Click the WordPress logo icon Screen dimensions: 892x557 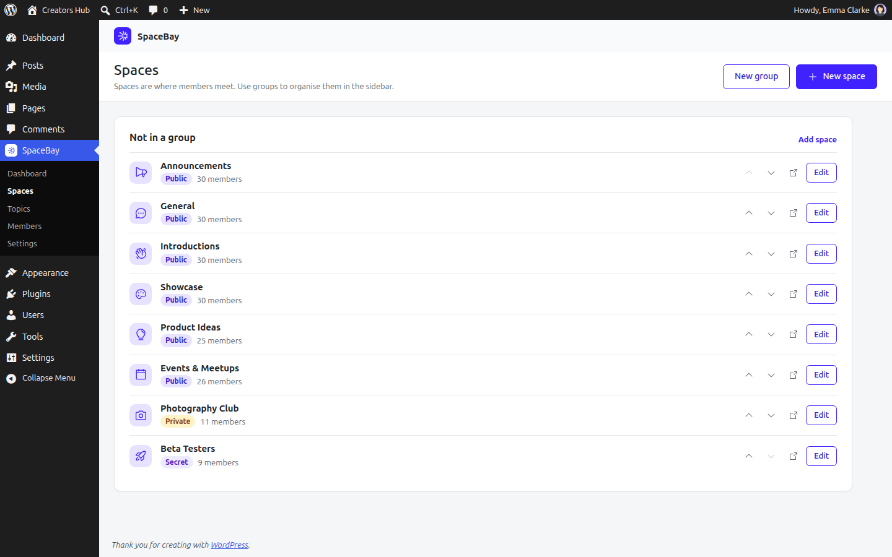(x=11, y=10)
